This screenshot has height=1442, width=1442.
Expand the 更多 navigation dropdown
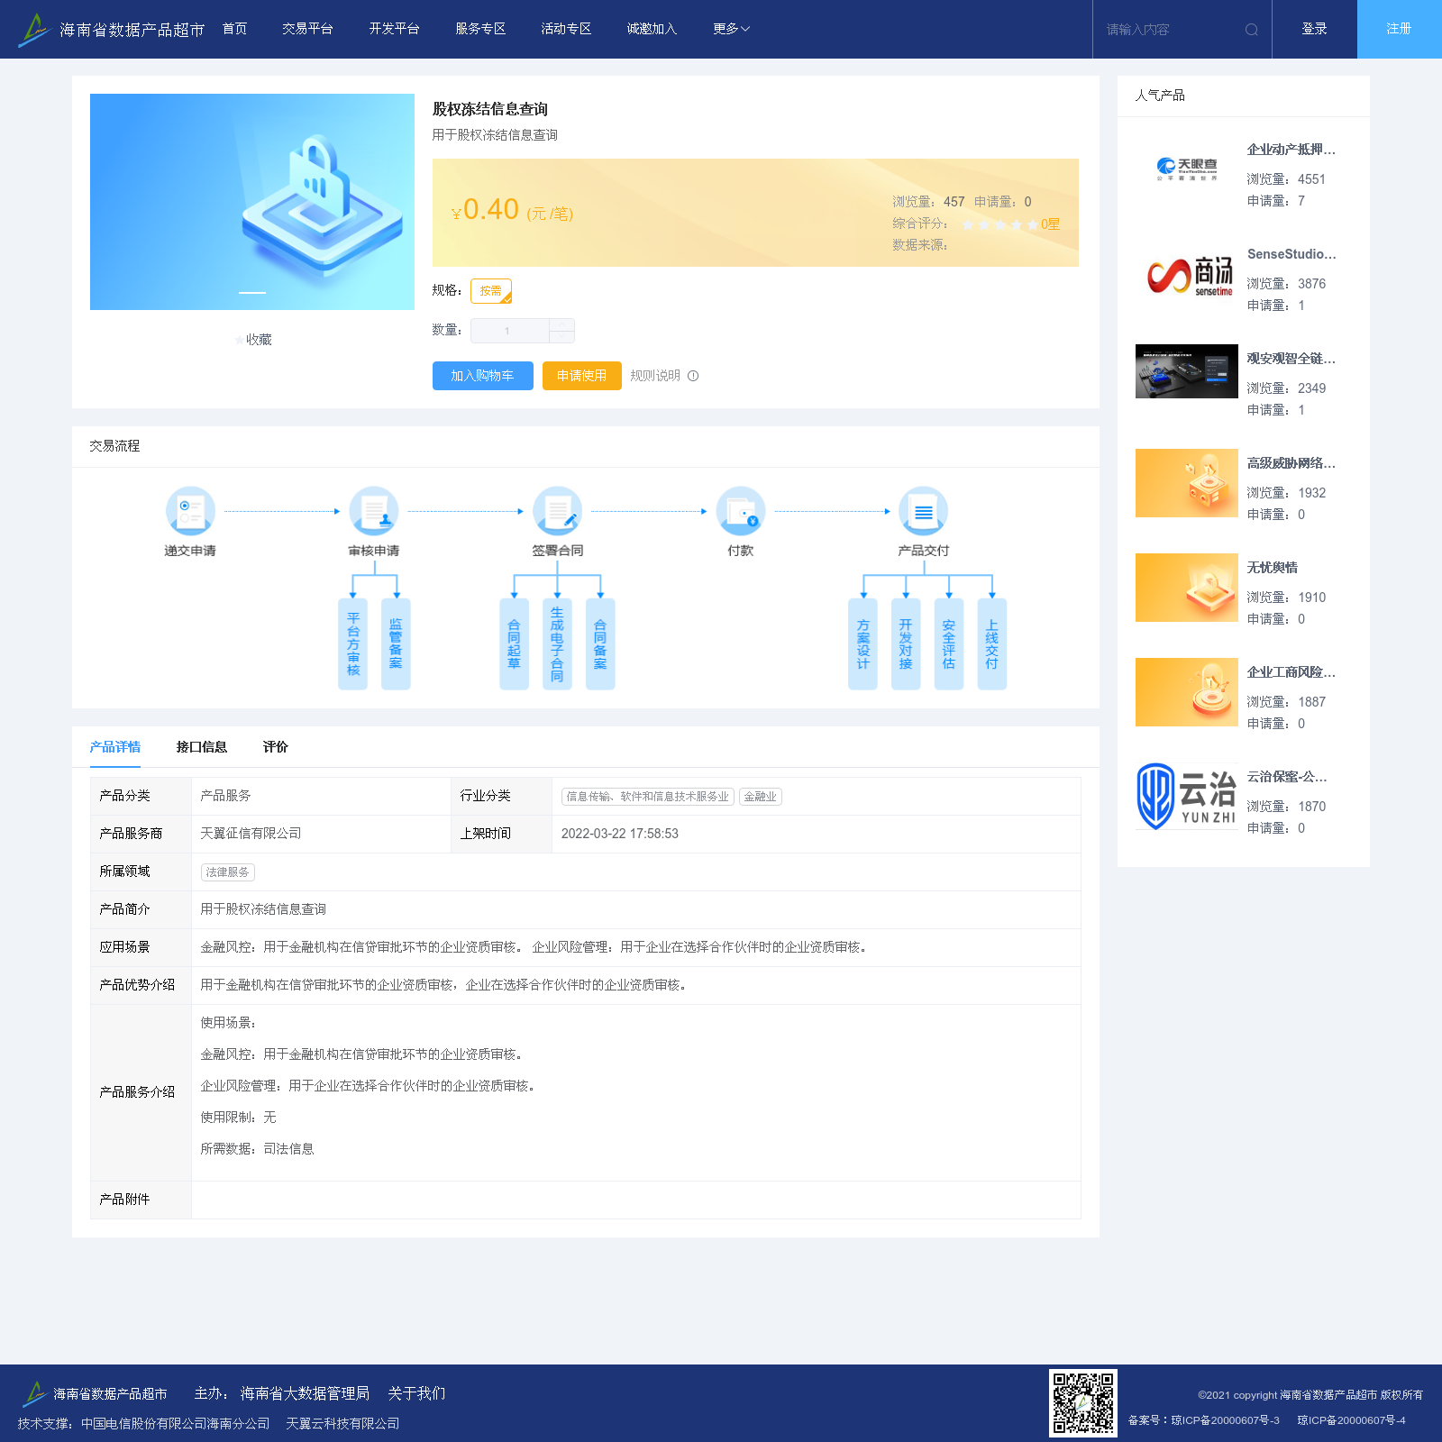pyautogui.click(x=731, y=29)
